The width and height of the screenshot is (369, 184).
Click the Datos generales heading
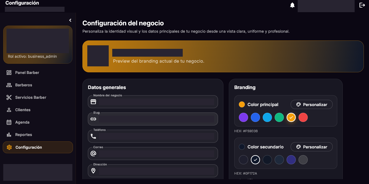(x=107, y=87)
